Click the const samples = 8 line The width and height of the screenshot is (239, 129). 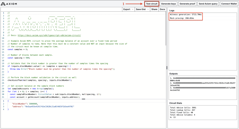(18, 49)
